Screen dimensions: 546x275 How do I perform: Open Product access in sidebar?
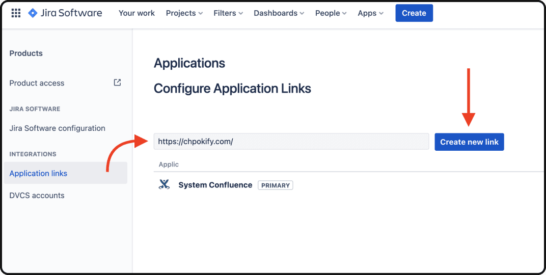coord(37,83)
